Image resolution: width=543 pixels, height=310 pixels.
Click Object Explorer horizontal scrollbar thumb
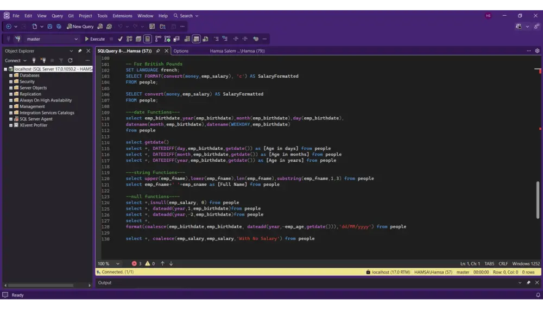(x=41, y=286)
